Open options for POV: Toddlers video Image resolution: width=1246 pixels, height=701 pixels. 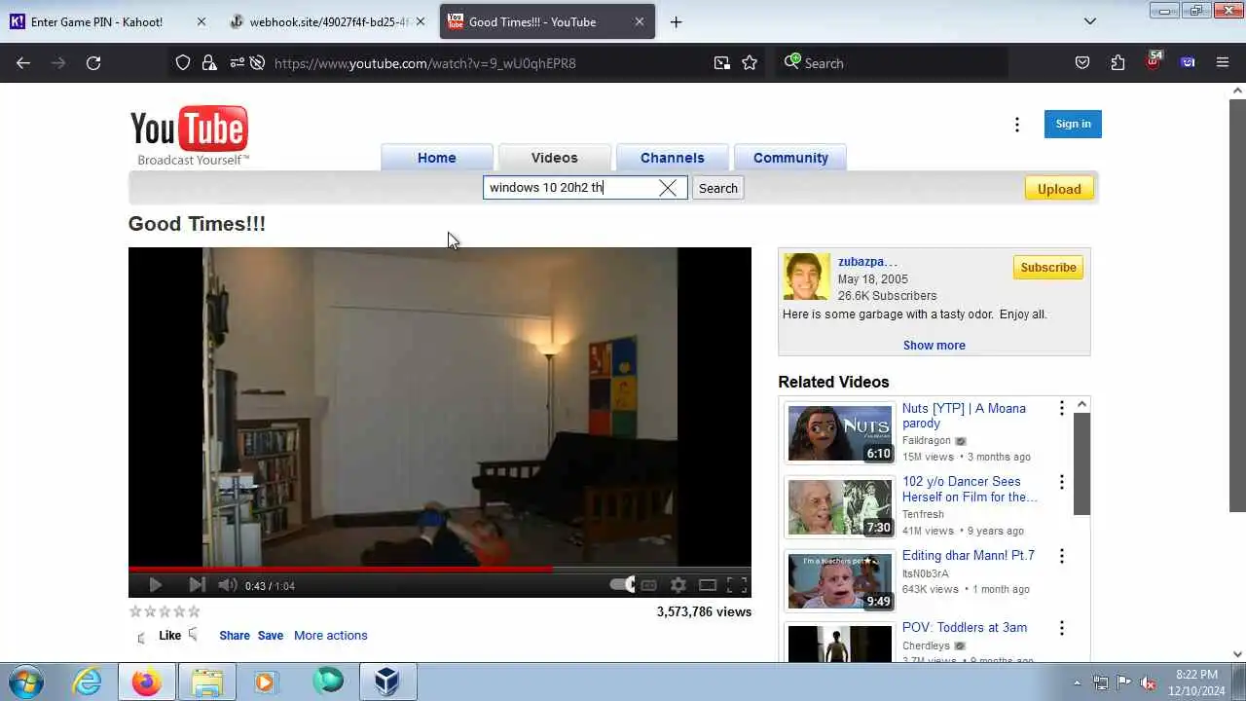tap(1062, 628)
